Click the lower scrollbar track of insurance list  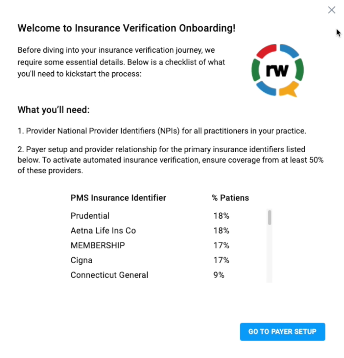tap(270, 253)
